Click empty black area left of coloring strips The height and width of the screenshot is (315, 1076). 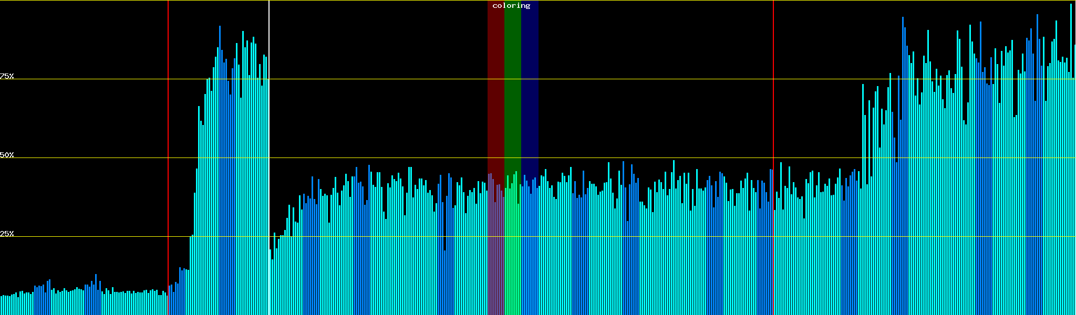378,79
